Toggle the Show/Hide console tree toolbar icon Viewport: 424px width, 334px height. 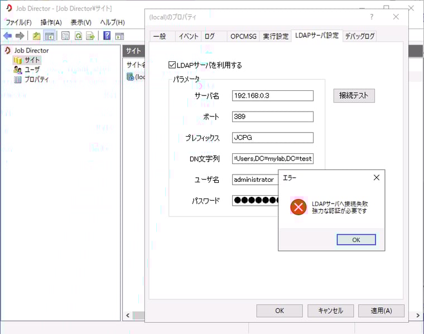[50, 36]
